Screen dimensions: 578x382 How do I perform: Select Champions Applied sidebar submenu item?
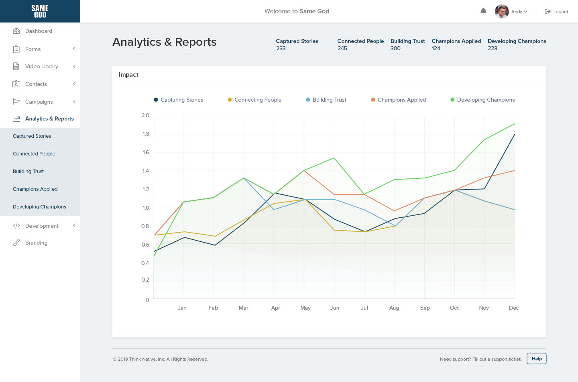click(35, 189)
